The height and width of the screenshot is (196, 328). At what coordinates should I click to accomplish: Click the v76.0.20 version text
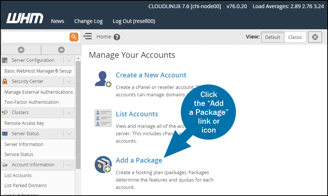pos(237,7)
